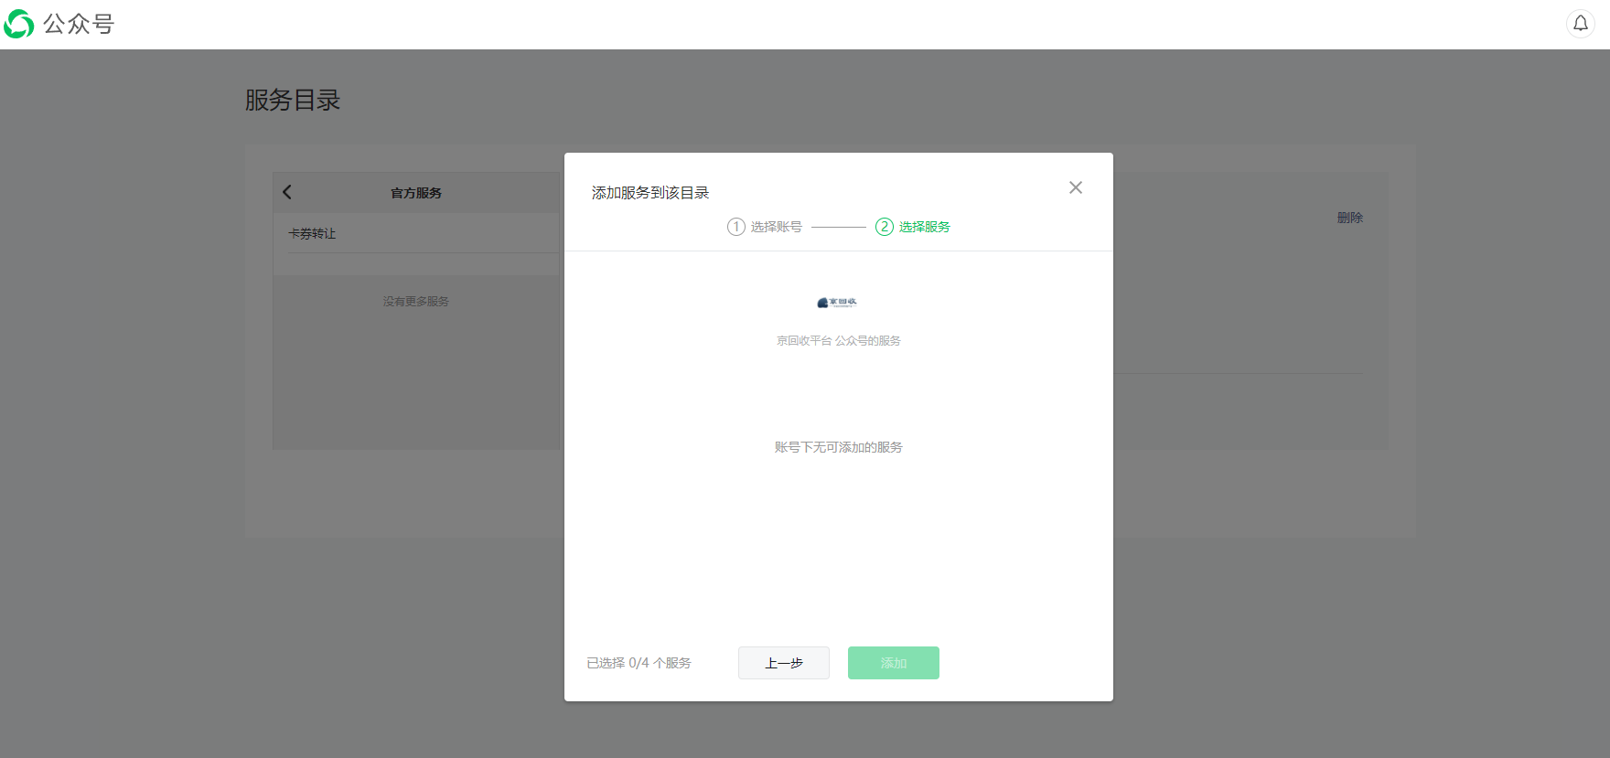Click the 上一步 button
This screenshot has width=1610, height=758.
[x=784, y=663]
